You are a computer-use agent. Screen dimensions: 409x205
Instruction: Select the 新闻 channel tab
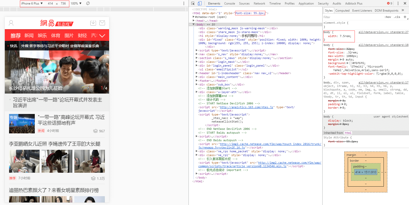(x=29, y=36)
